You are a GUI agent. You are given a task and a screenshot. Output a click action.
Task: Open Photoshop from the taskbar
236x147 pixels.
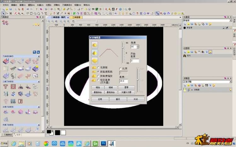(x=103, y=144)
